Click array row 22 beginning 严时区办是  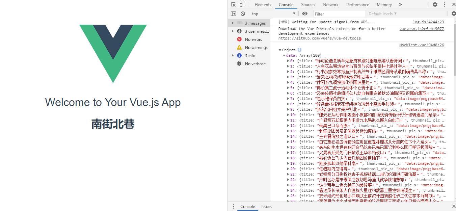click(366, 180)
